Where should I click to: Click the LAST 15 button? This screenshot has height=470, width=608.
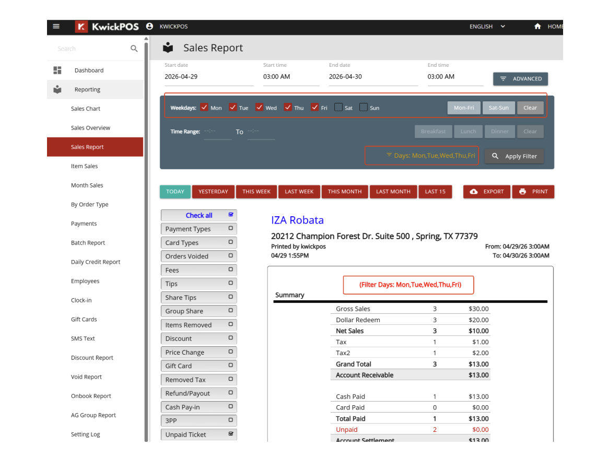435,192
